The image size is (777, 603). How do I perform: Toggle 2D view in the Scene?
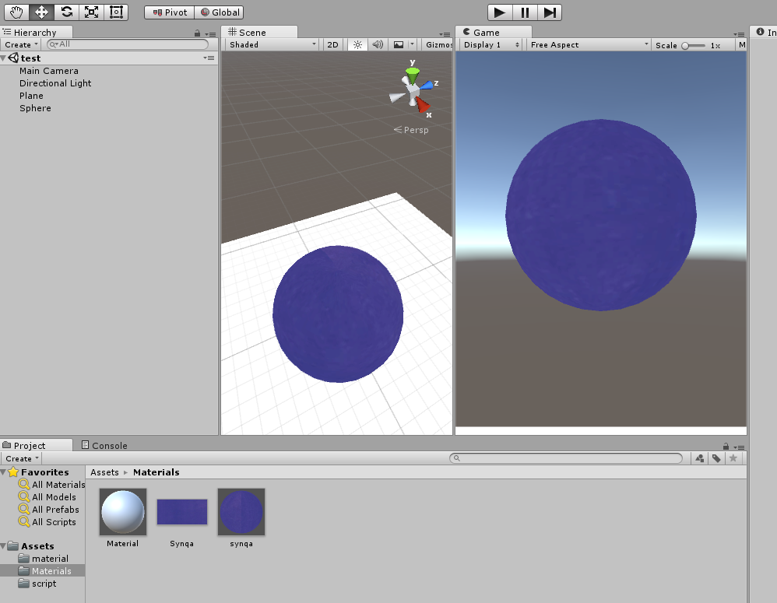pyautogui.click(x=332, y=44)
